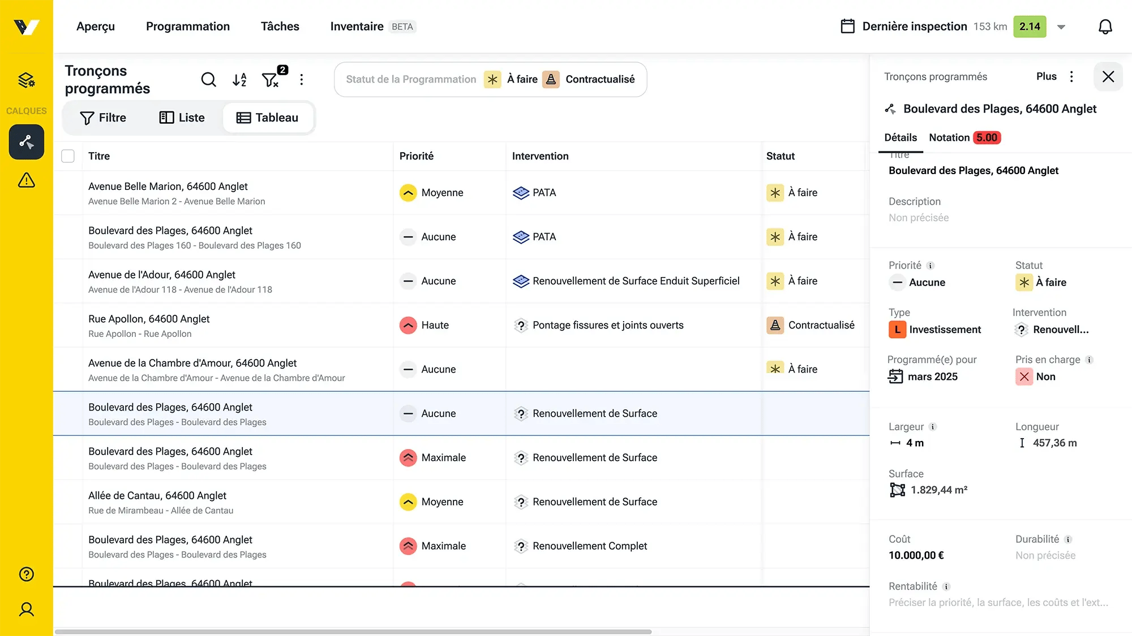This screenshot has width=1132, height=636.
Task: Click the warning/alert icon in left sidebar
Action: [x=25, y=179]
